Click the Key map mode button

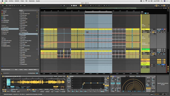tap(159, 6)
